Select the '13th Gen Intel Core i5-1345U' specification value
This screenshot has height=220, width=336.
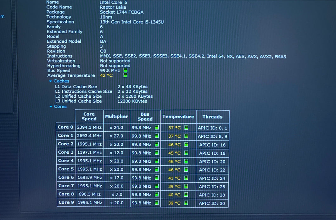(x=132, y=22)
